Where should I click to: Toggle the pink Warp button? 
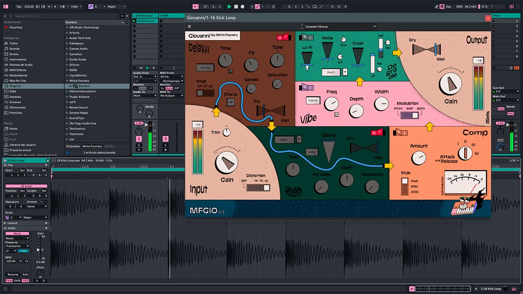[x=17, y=233]
